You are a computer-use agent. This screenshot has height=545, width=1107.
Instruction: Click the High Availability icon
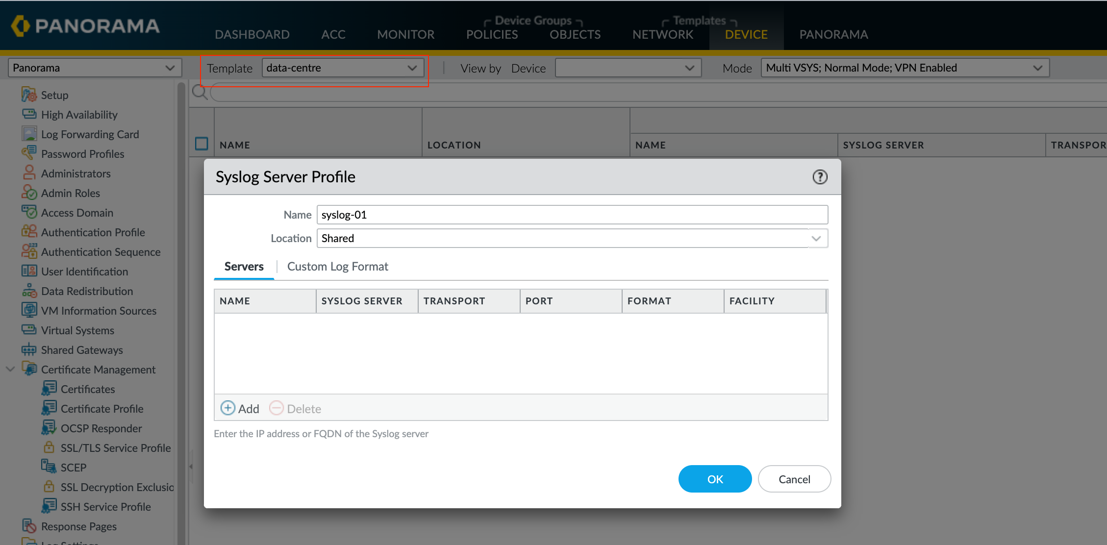(x=29, y=114)
